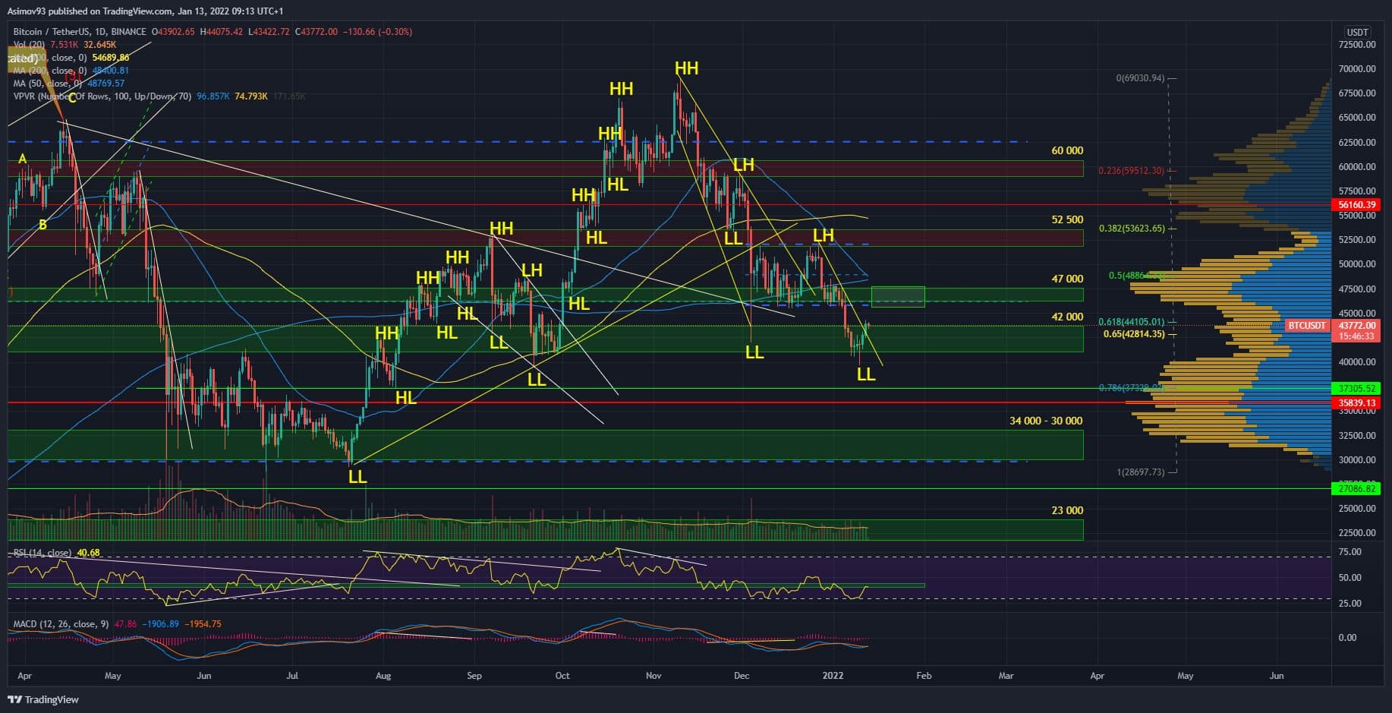Click the 75.00 level on RSI axis
Image resolution: width=1392 pixels, height=713 pixels.
[x=1350, y=552]
